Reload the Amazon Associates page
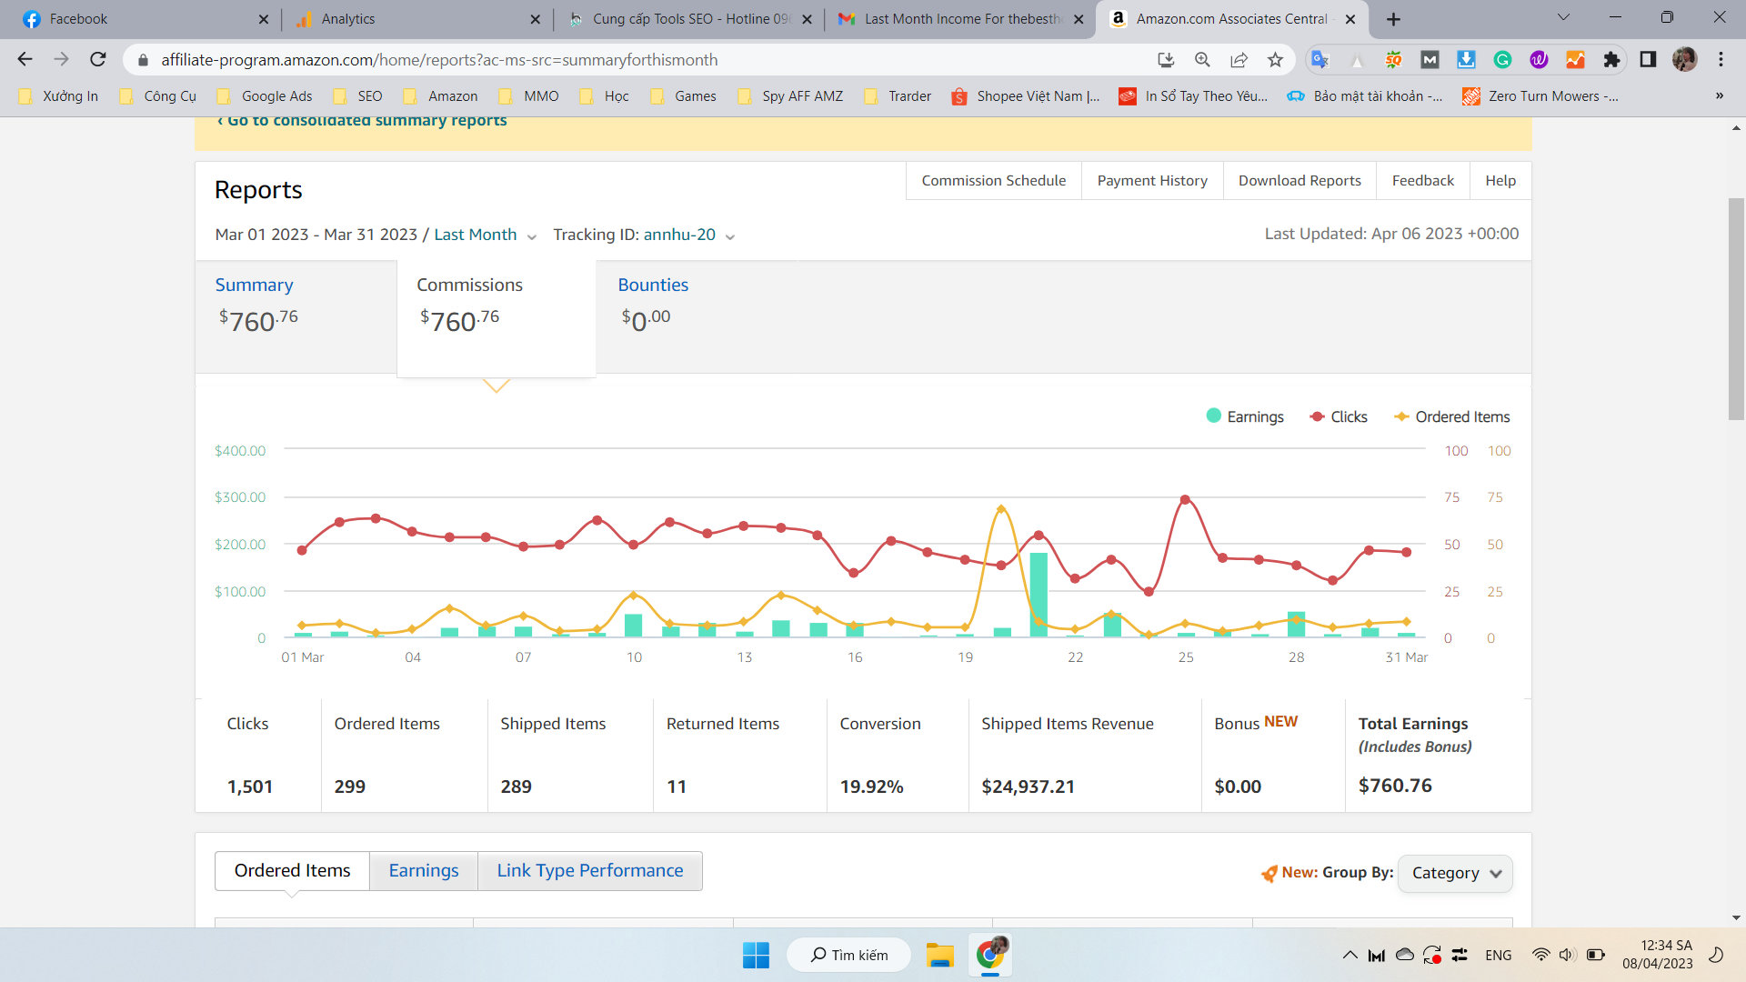 tap(98, 59)
